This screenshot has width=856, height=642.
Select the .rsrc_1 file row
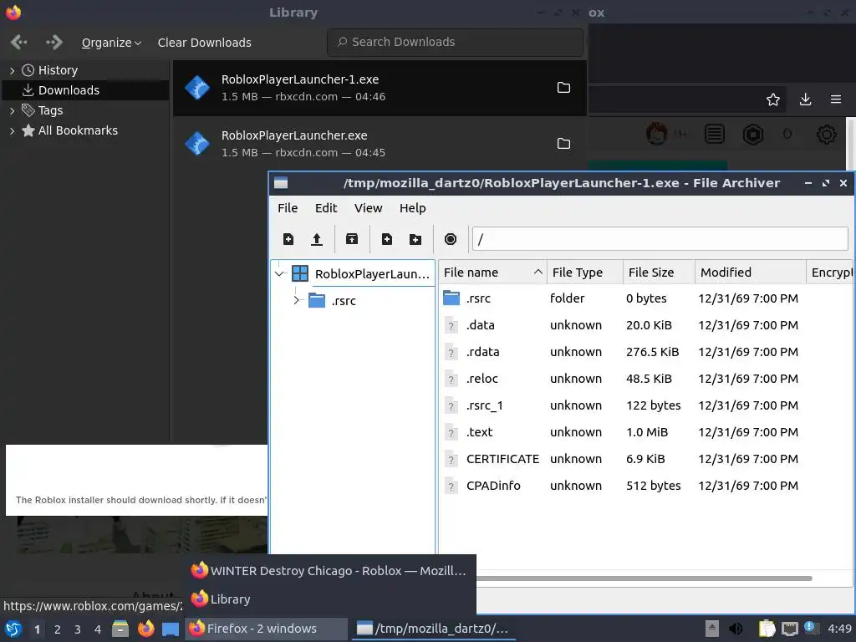click(x=646, y=405)
